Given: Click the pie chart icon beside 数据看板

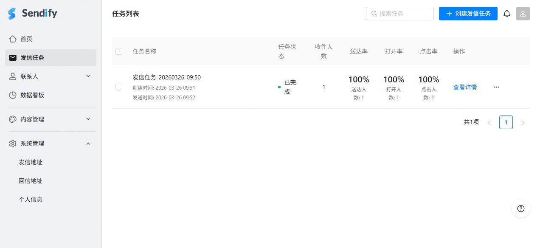Looking at the screenshot, I should click(13, 95).
